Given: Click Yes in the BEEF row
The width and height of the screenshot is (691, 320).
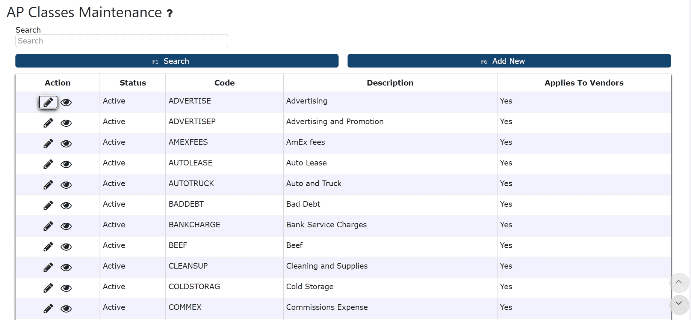Looking at the screenshot, I should [x=506, y=245].
